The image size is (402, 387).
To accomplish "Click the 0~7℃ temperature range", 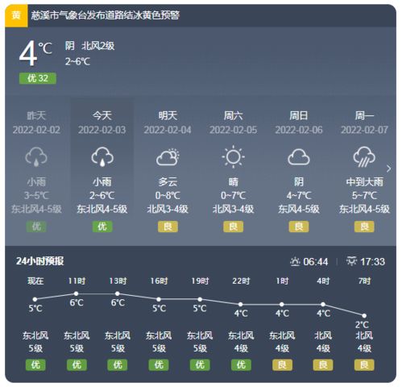I will tap(233, 195).
